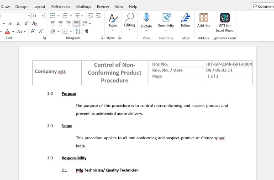
Task: Open the font name dropdown arrow
Action: [x=29, y=16]
